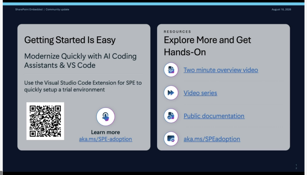Click the Two minute overview video link
Screen dimensions: 307x175
point(221,70)
